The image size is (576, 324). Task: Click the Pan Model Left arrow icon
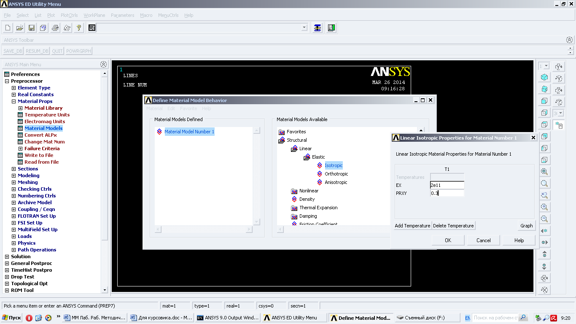(544, 231)
